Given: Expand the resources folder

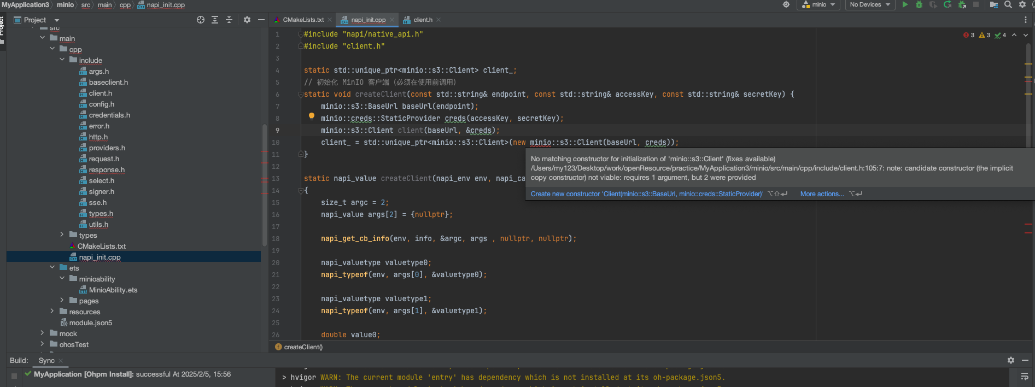Looking at the screenshot, I should coord(52,311).
